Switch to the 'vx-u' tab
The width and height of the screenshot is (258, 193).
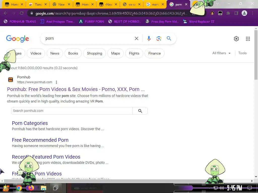pos(132,5)
